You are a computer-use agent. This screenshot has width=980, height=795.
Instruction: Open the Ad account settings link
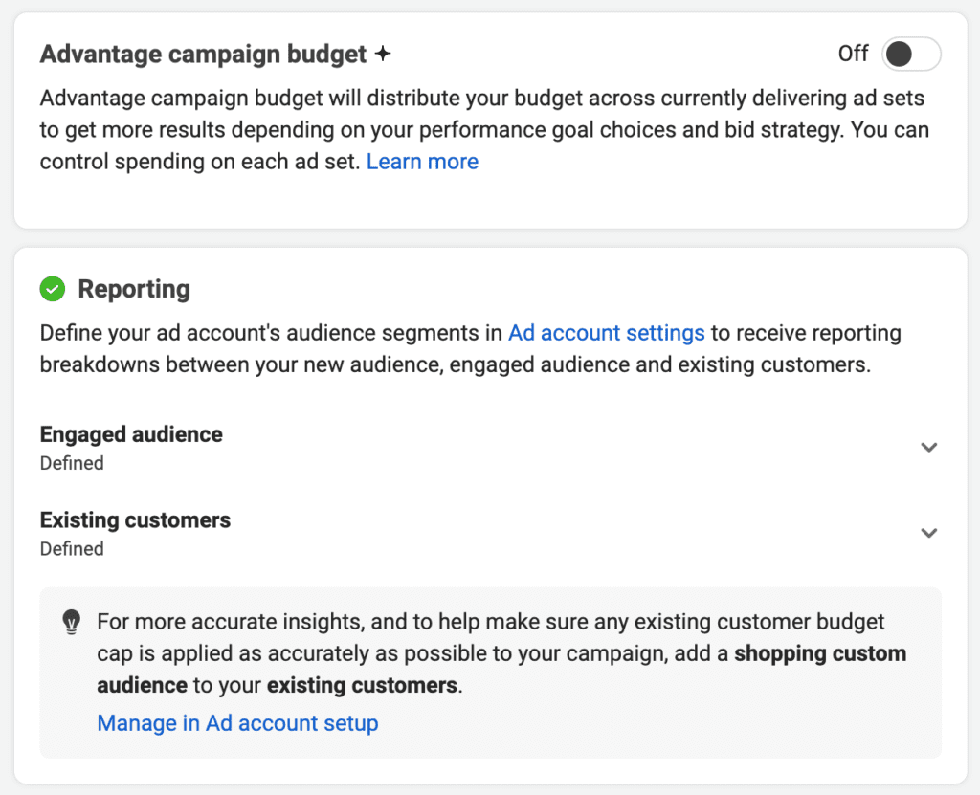point(606,333)
